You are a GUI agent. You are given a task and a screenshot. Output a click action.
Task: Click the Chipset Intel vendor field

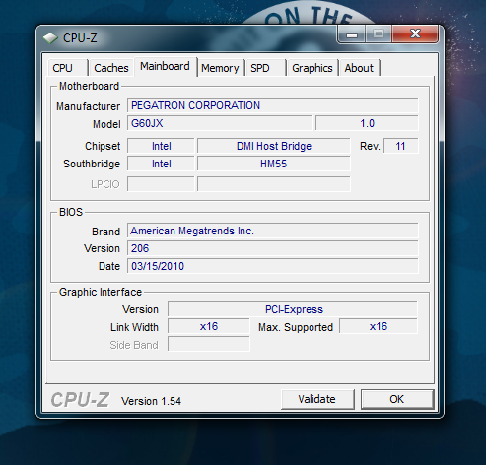tap(161, 146)
